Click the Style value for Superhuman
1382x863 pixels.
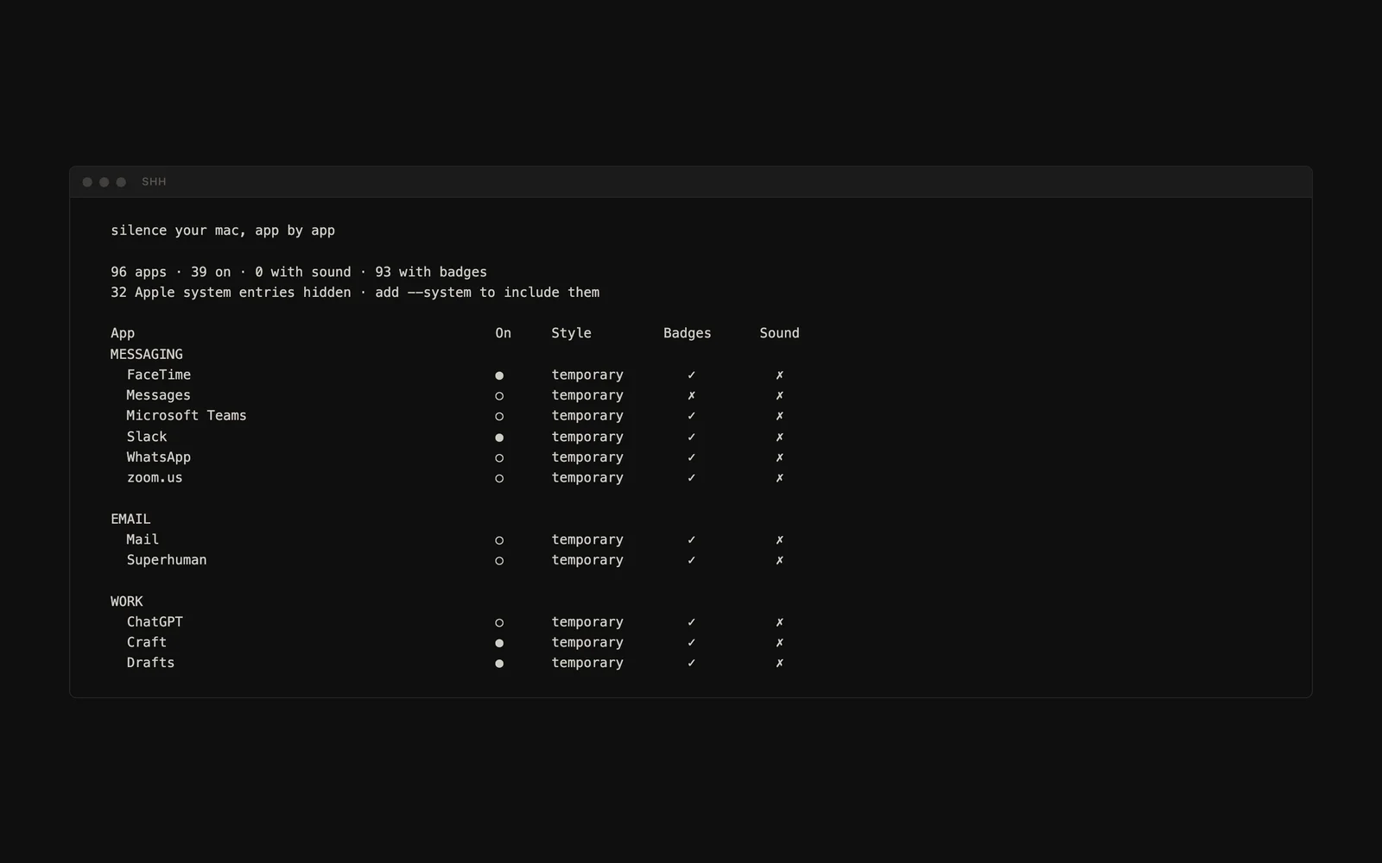pos(587,561)
